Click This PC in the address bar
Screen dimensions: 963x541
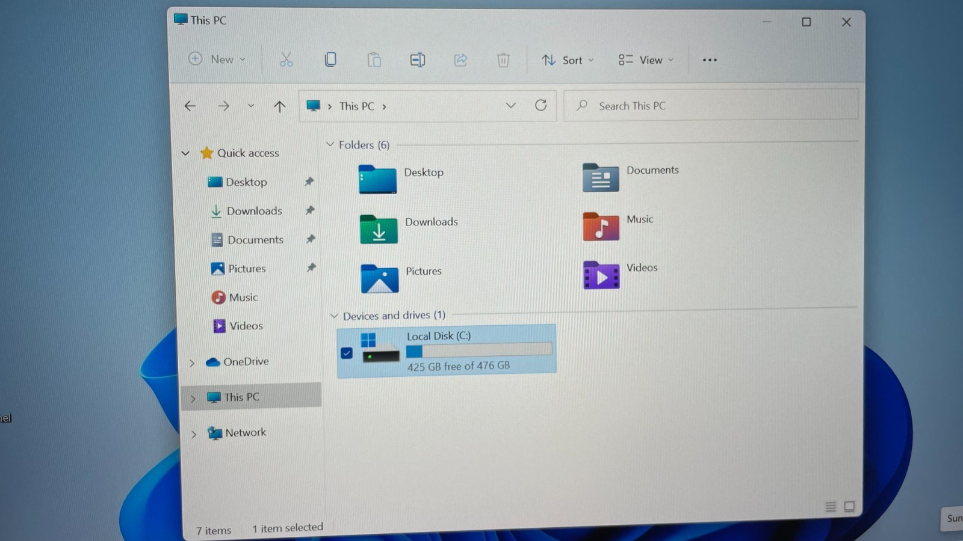point(357,106)
